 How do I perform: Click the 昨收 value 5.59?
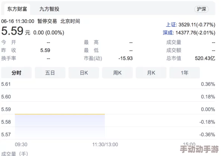pyautogui.click(x=45, y=50)
